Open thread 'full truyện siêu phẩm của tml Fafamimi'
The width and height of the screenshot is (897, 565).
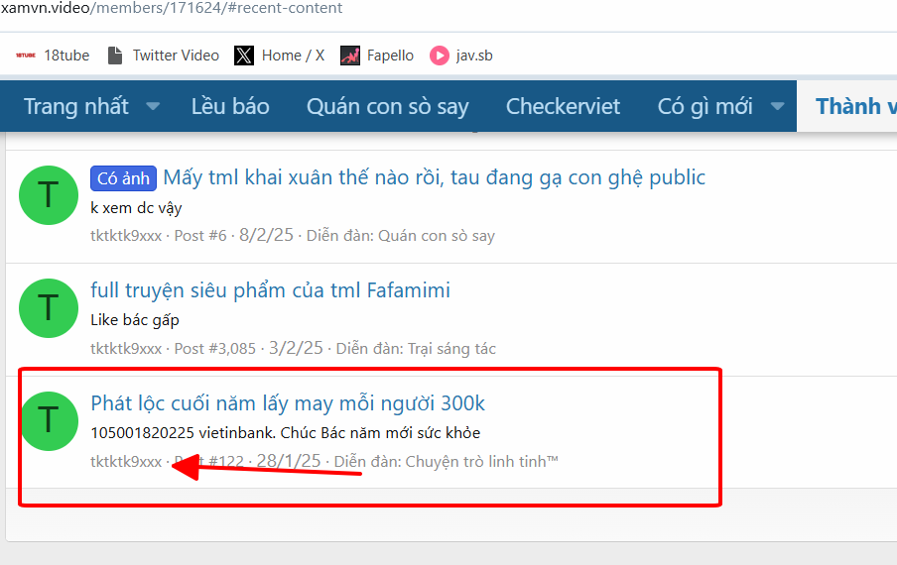270,290
